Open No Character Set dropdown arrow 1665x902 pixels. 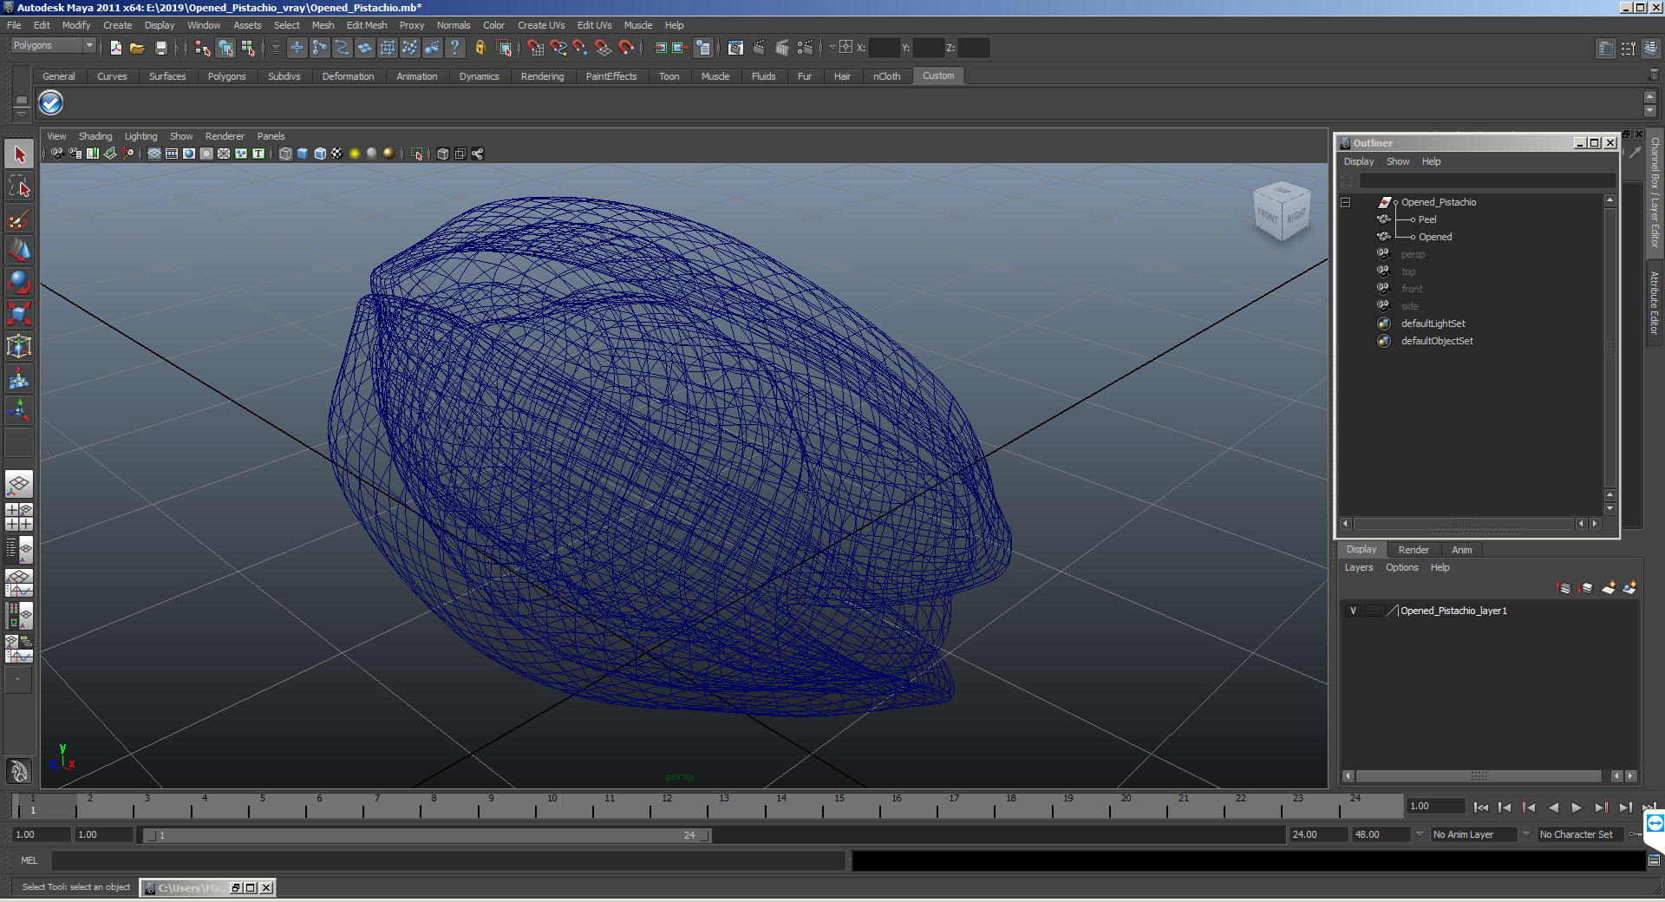(x=1526, y=834)
